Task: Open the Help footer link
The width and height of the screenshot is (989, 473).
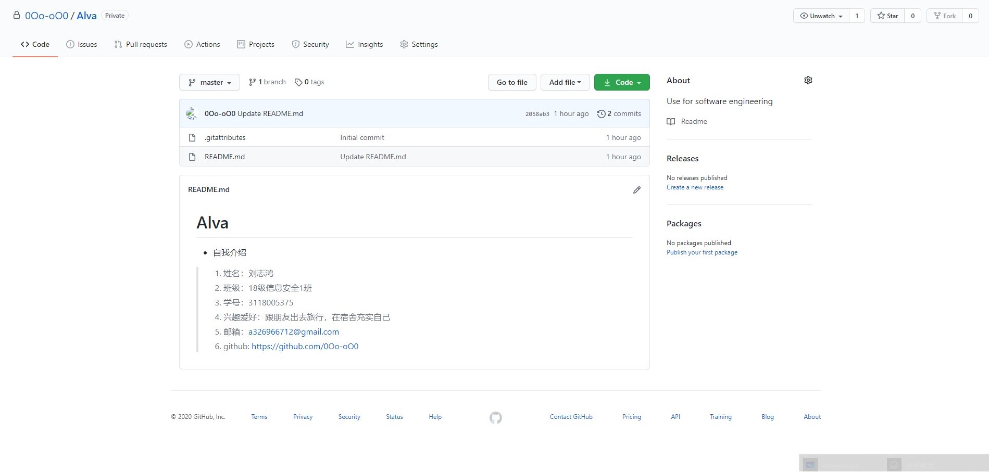Action: click(x=435, y=417)
